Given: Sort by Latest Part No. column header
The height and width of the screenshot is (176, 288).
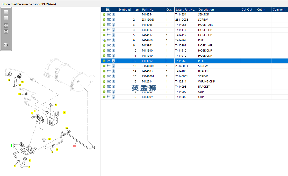Looking at the screenshot, I should click(x=186, y=10).
